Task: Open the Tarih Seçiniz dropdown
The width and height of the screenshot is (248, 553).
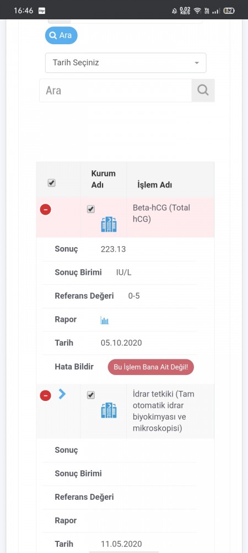Action: point(126,63)
